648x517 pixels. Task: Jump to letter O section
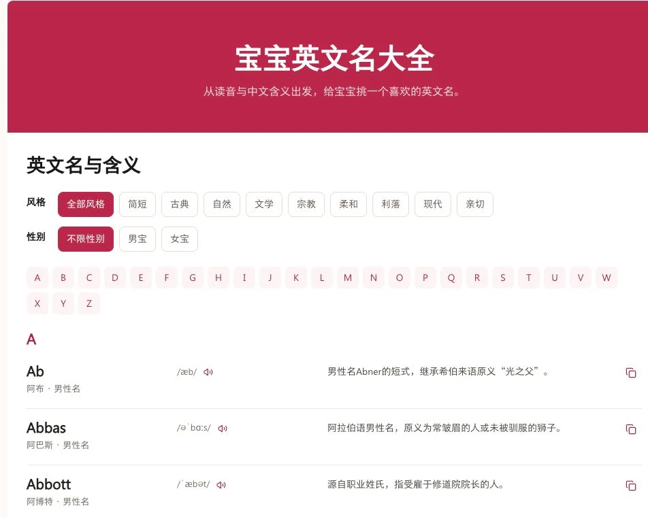pos(400,278)
